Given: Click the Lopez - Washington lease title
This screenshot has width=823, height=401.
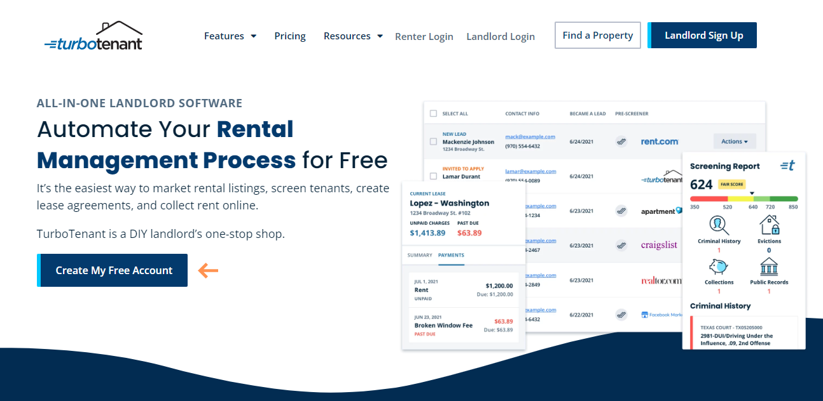Looking at the screenshot, I should coord(450,204).
